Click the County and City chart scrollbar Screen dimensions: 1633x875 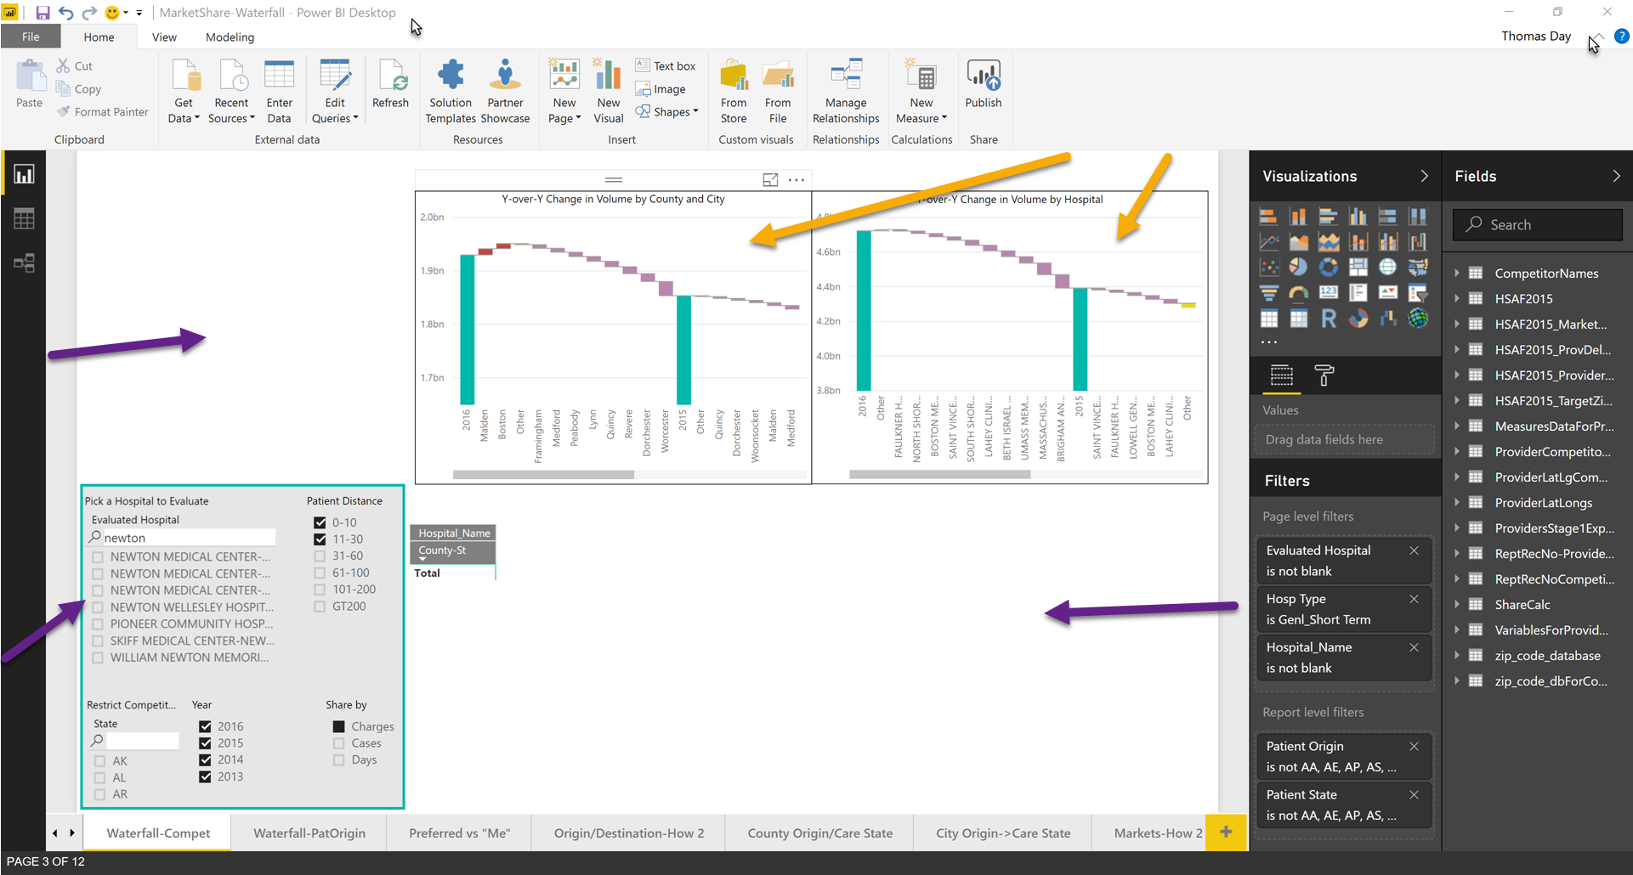pos(544,475)
